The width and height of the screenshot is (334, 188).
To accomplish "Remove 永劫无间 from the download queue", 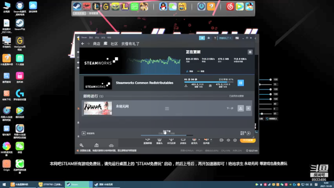I will (x=248, y=108).
